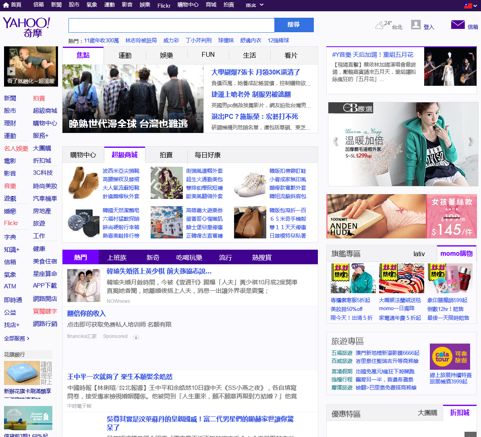Click the 信箱 link beside mail icon
Viewport: 481px width, 437px height.
(x=473, y=27)
